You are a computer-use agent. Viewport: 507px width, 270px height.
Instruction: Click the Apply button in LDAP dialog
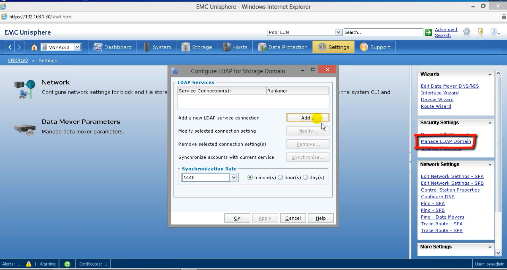[x=265, y=218]
